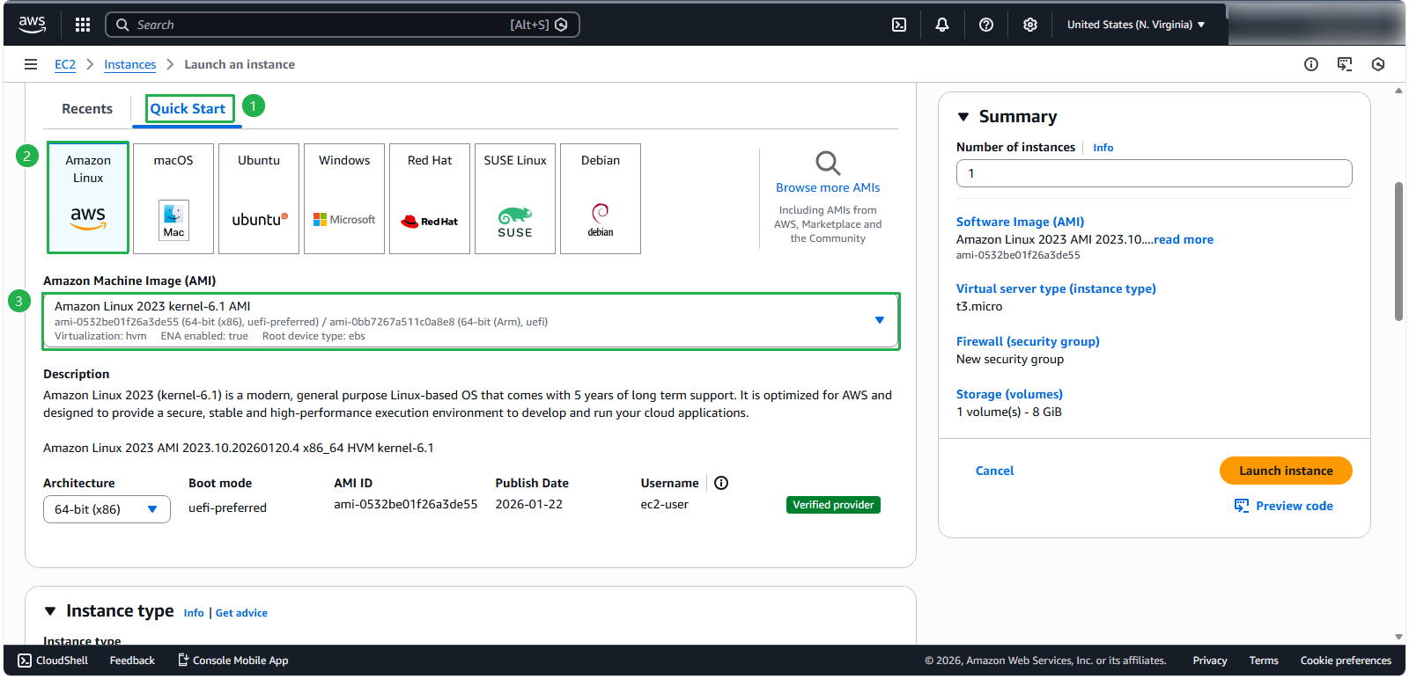
Task: Select the SUSE Linux AMI tile
Action: coord(515,199)
